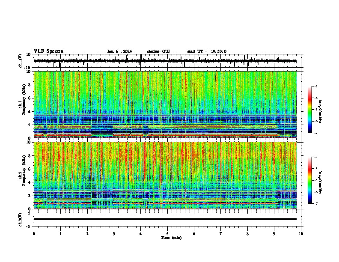Click the "-3" label on ch.1 colorbar
Image resolution: width=339 pixels, height=262 pixels.
coord(315,86)
